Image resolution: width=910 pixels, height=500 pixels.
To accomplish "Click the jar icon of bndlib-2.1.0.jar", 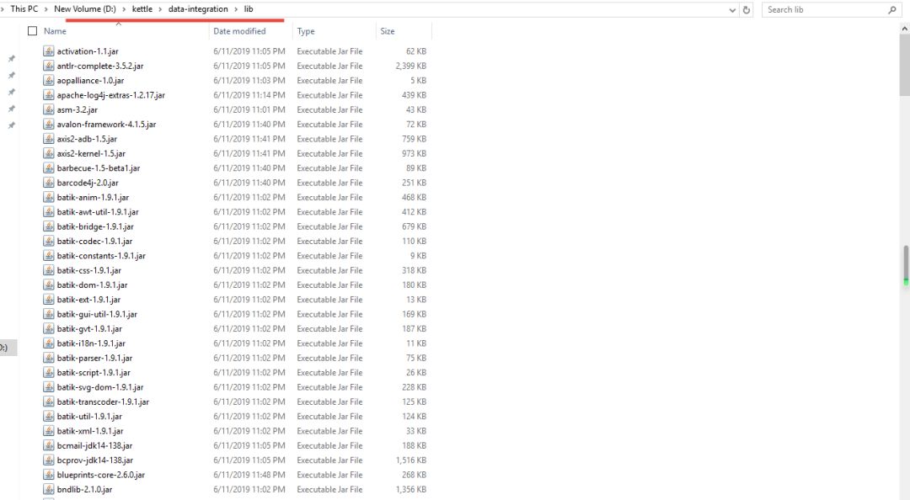I will [49, 489].
